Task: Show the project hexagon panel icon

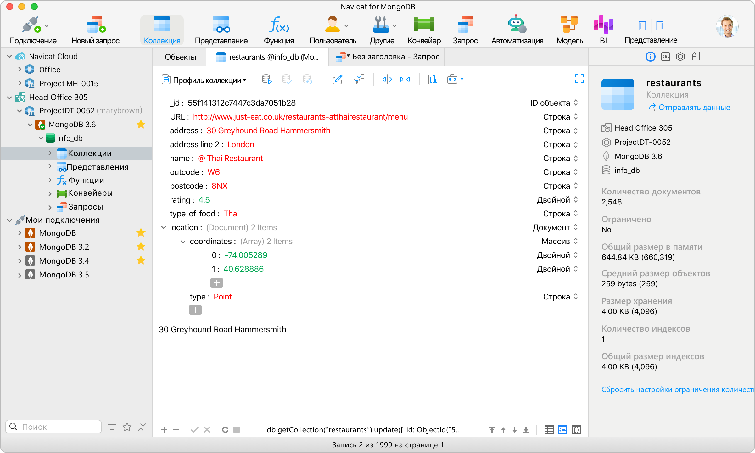Action: (680, 57)
